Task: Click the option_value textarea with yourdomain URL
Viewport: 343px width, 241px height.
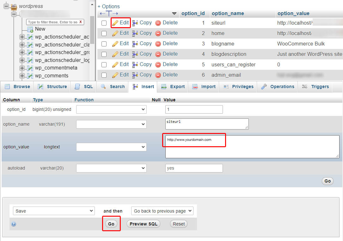Action: click(x=252, y=147)
